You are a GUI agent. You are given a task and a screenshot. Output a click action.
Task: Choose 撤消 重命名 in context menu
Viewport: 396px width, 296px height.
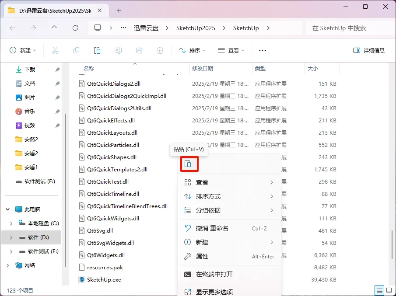pos(229,228)
